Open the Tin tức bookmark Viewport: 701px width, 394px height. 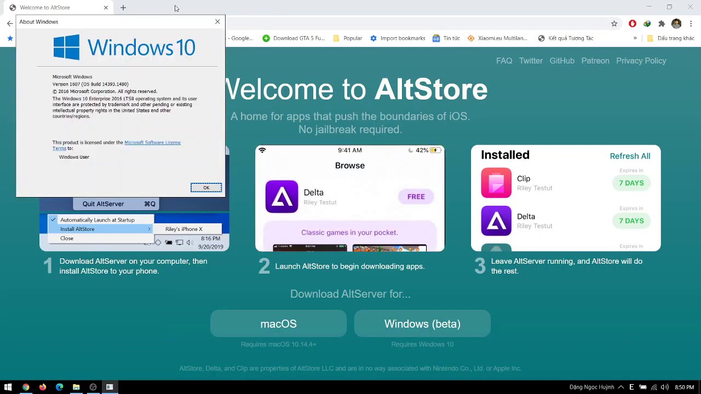(x=446, y=38)
